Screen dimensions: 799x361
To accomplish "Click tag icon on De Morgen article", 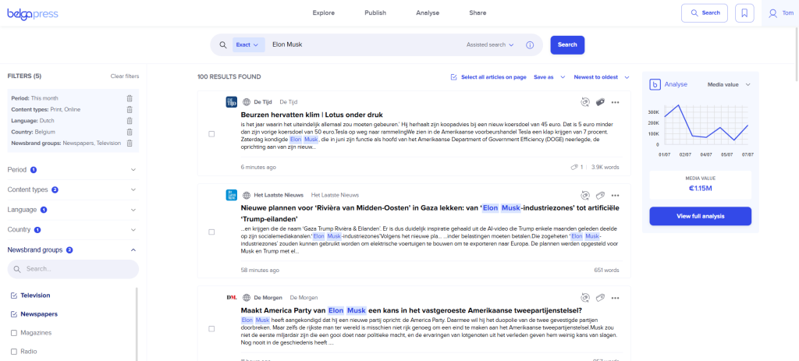I will point(600,297).
